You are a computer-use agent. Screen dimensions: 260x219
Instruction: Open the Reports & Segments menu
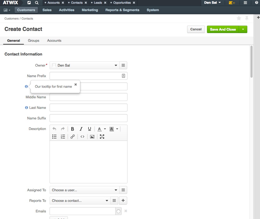[x=122, y=10]
